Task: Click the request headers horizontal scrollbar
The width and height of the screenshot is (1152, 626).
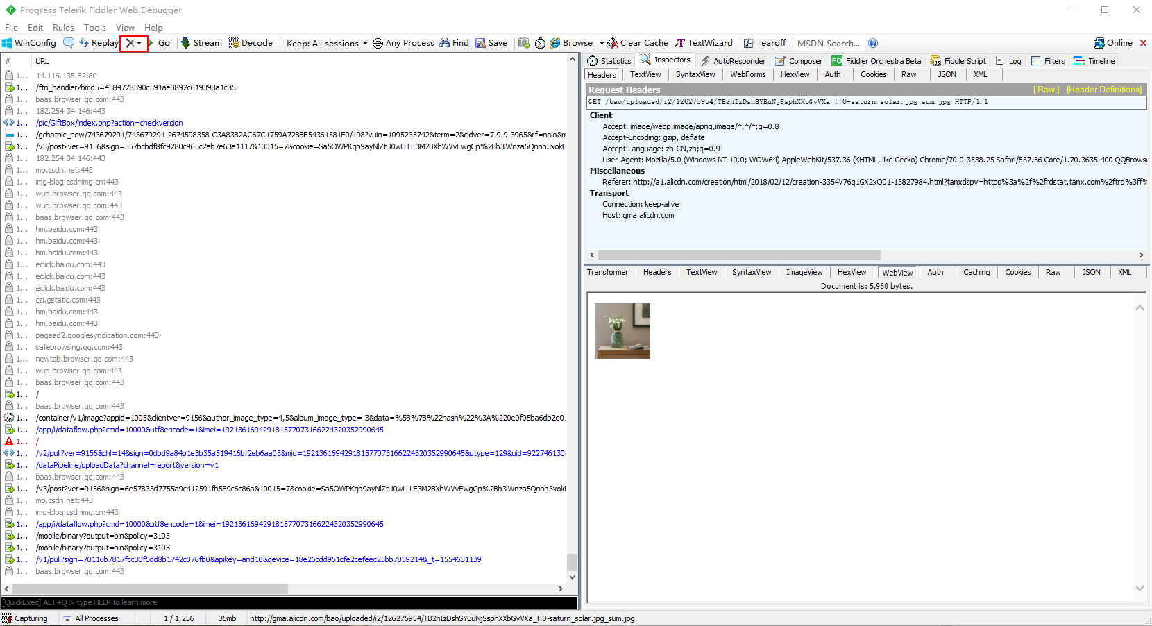Action: click(x=739, y=255)
